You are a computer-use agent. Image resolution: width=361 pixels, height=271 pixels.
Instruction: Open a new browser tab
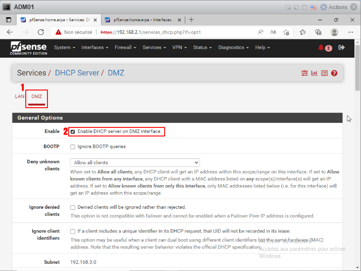pos(191,20)
